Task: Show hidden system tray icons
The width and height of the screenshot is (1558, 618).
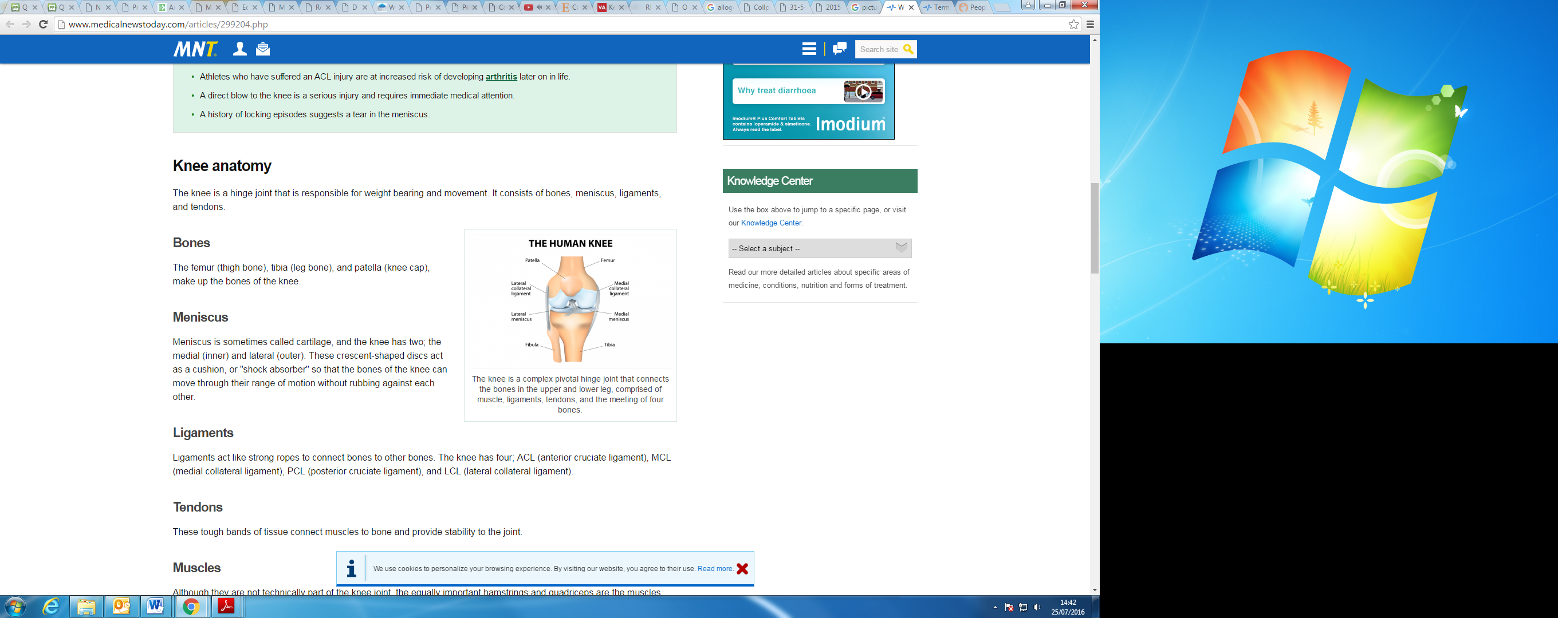Action: point(995,607)
